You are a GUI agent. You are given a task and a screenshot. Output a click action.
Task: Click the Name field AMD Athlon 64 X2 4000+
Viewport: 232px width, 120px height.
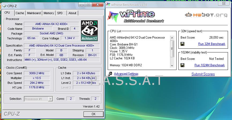pos(51,24)
